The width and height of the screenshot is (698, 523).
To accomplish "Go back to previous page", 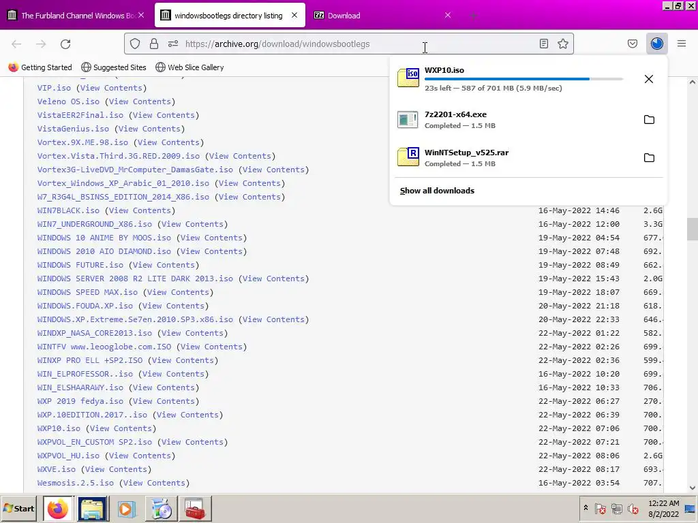I will pyautogui.click(x=16, y=44).
